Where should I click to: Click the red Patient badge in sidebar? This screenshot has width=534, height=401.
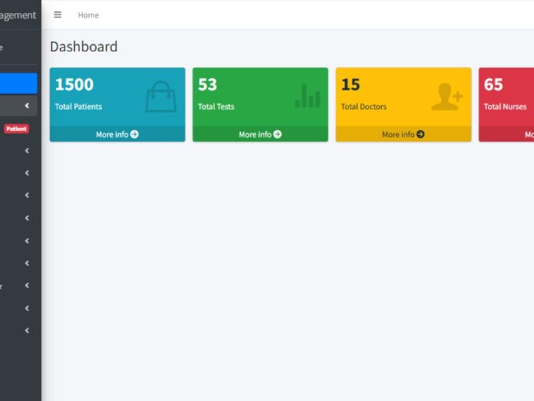click(16, 129)
